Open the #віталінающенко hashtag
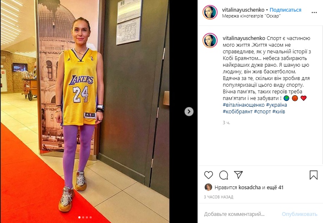Image resolution: width=323 pixels, height=223 pixels. (x=243, y=105)
